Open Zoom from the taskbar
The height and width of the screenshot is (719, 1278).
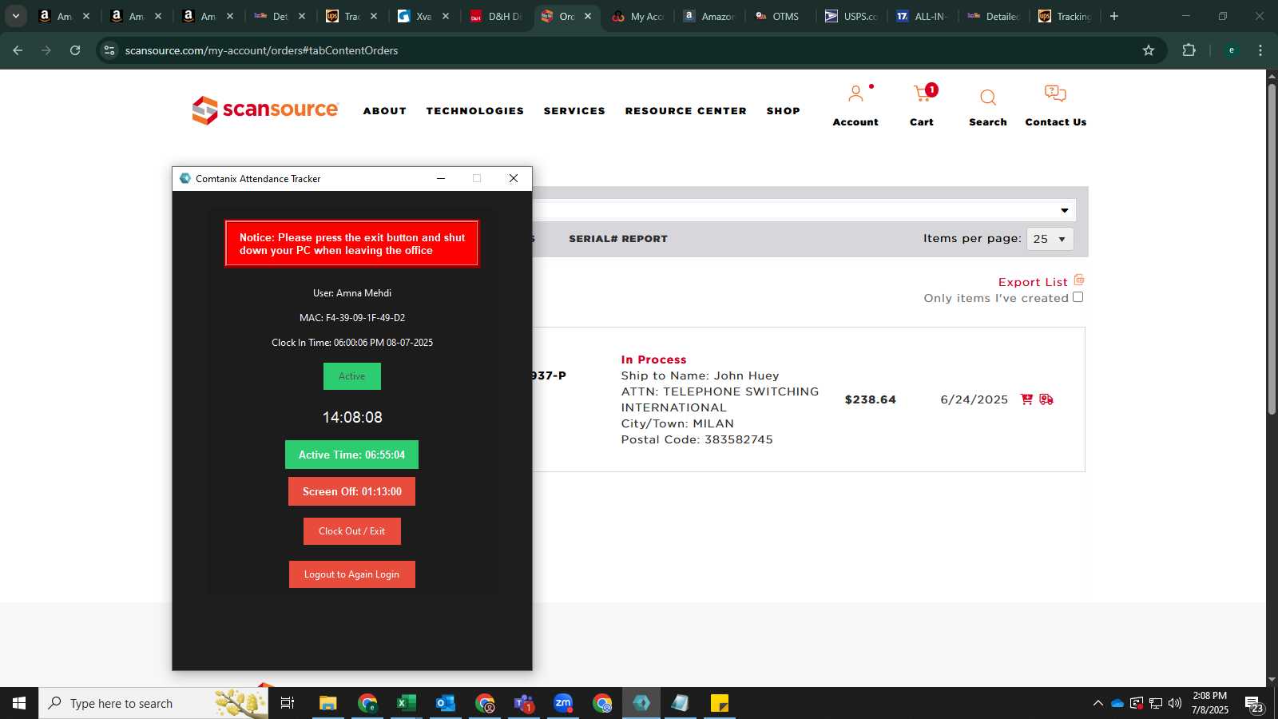click(563, 703)
